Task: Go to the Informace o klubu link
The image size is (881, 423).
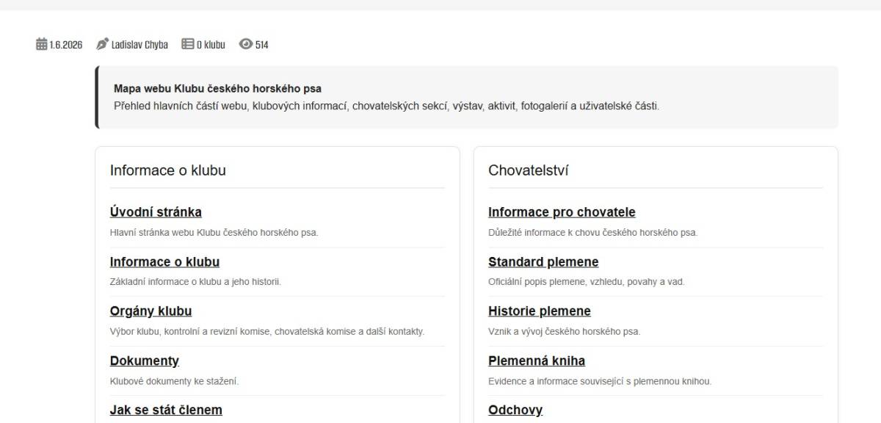Action: [x=164, y=261]
